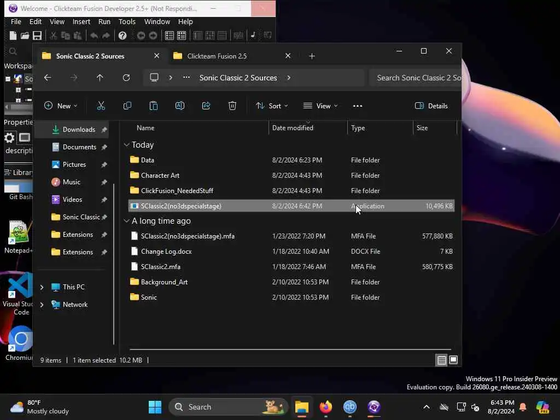Refresh the Sonic Classic 2 Sources folder
The height and width of the screenshot is (420, 560).
coord(126,78)
